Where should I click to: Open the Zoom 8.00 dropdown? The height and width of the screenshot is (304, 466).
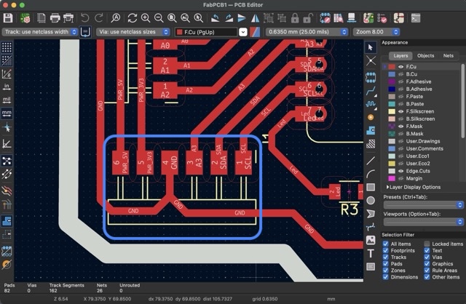point(376,32)
